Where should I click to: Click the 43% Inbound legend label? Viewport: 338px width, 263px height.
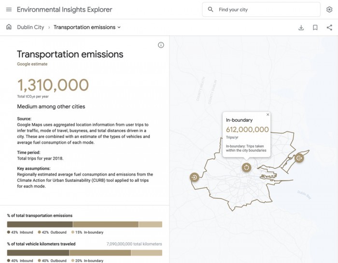pos(24,233)
